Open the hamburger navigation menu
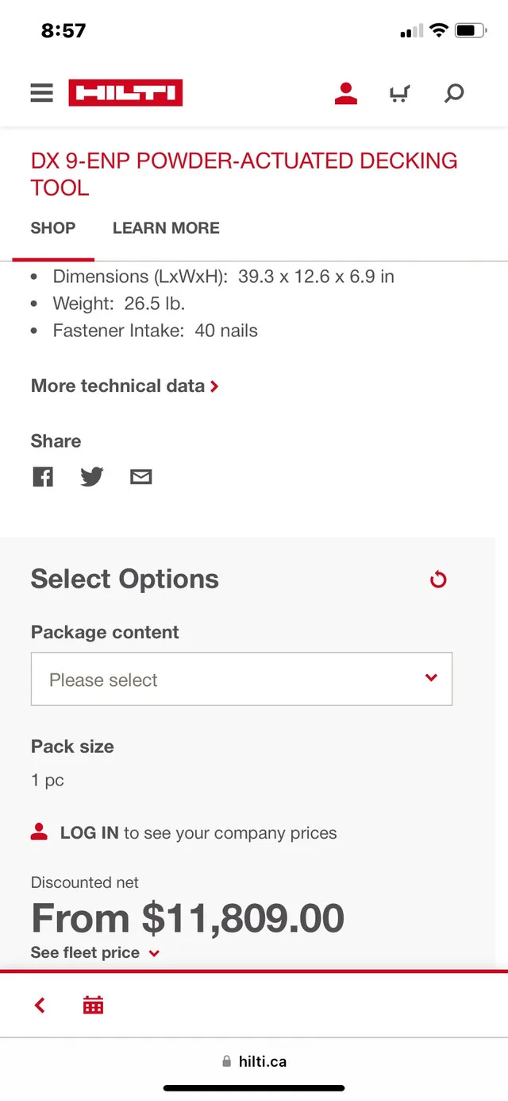This screenshot has width=508, height=1101. [x=42, y=93]
